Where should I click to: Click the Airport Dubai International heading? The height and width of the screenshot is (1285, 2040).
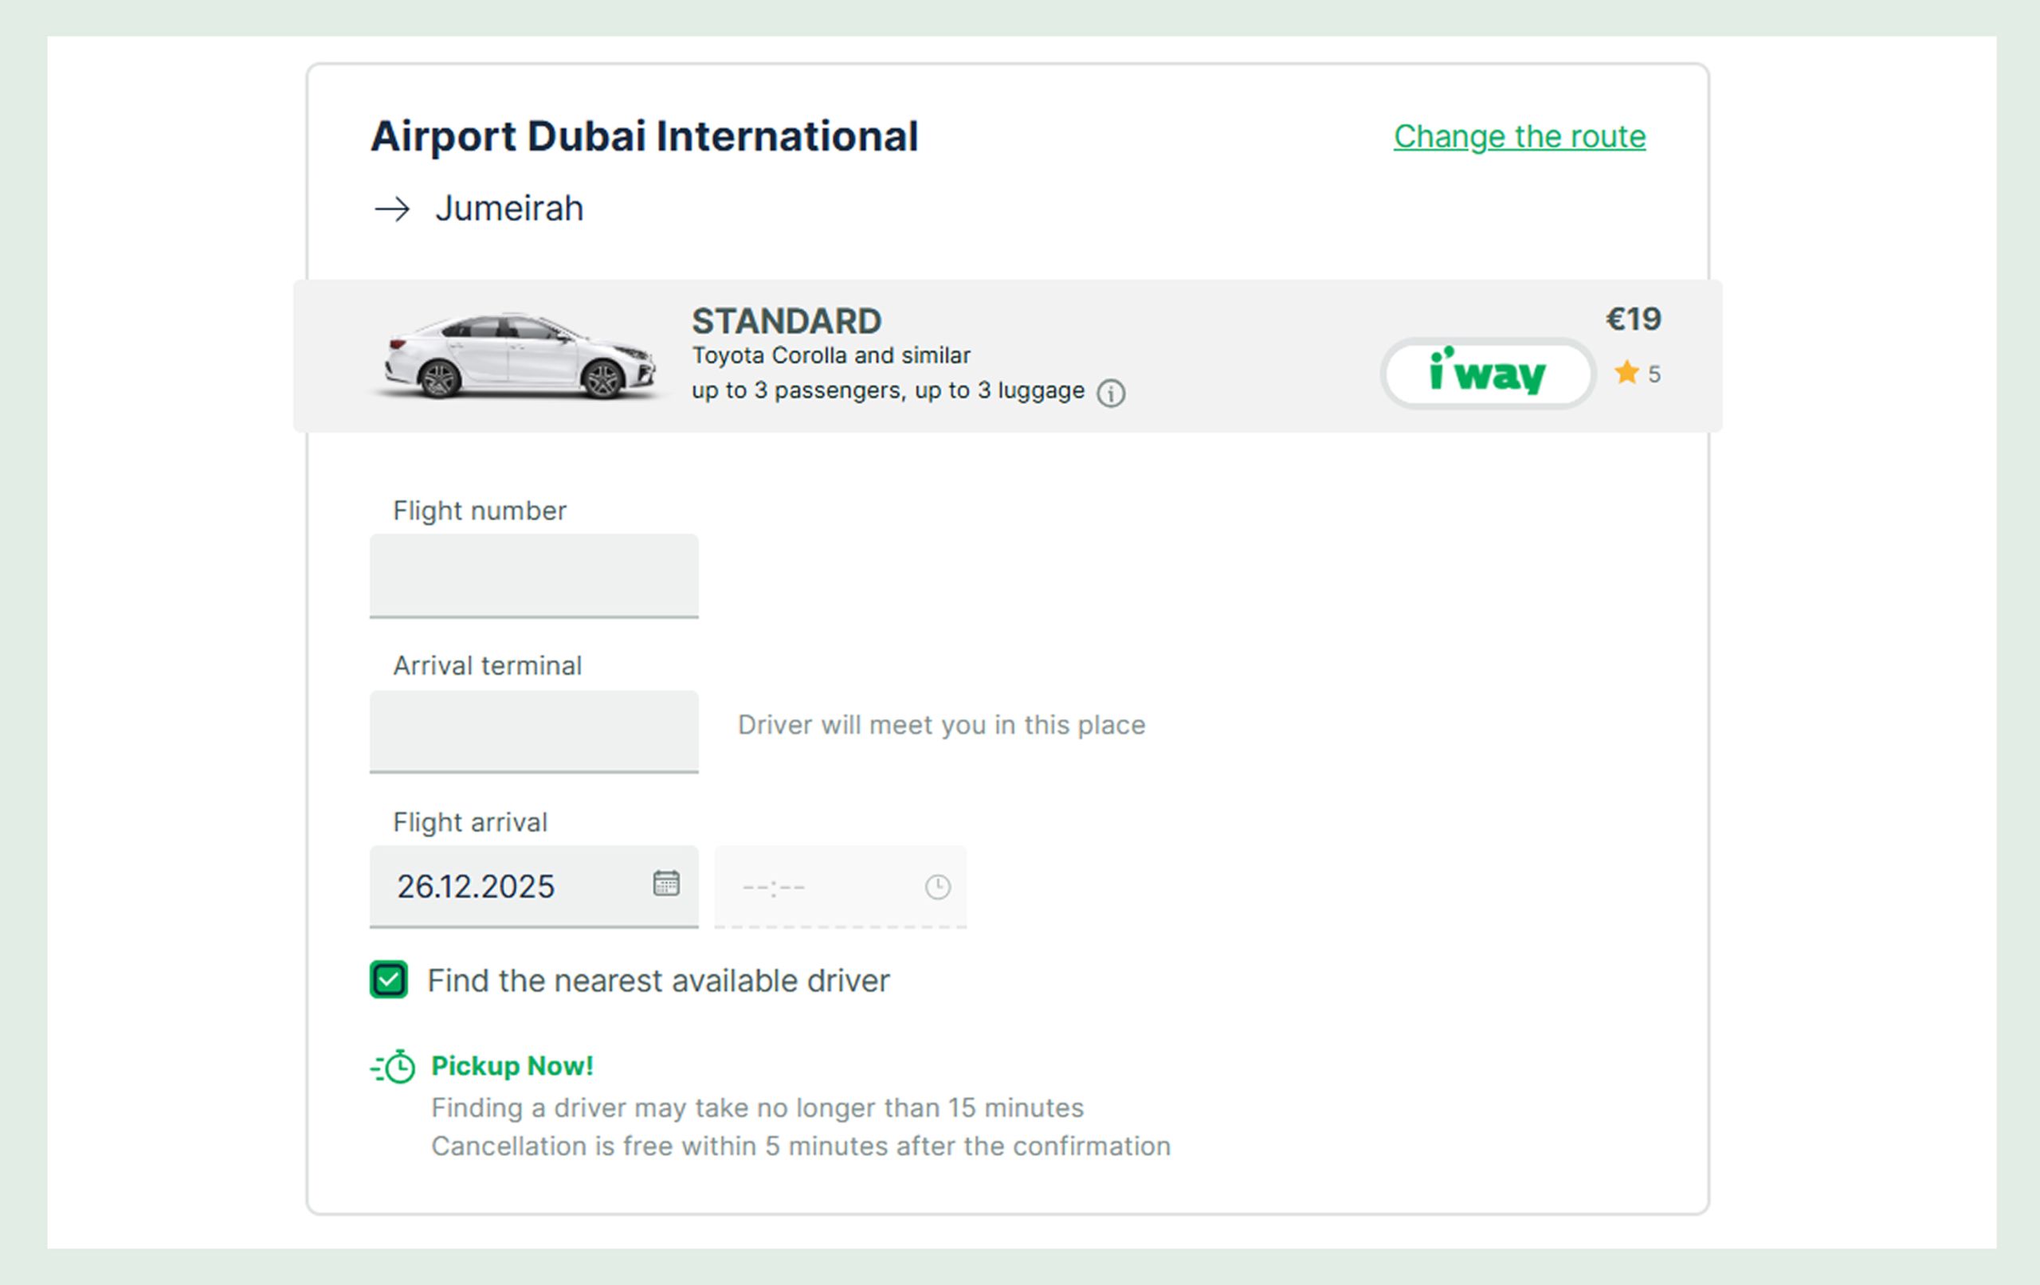pos(644,136)
